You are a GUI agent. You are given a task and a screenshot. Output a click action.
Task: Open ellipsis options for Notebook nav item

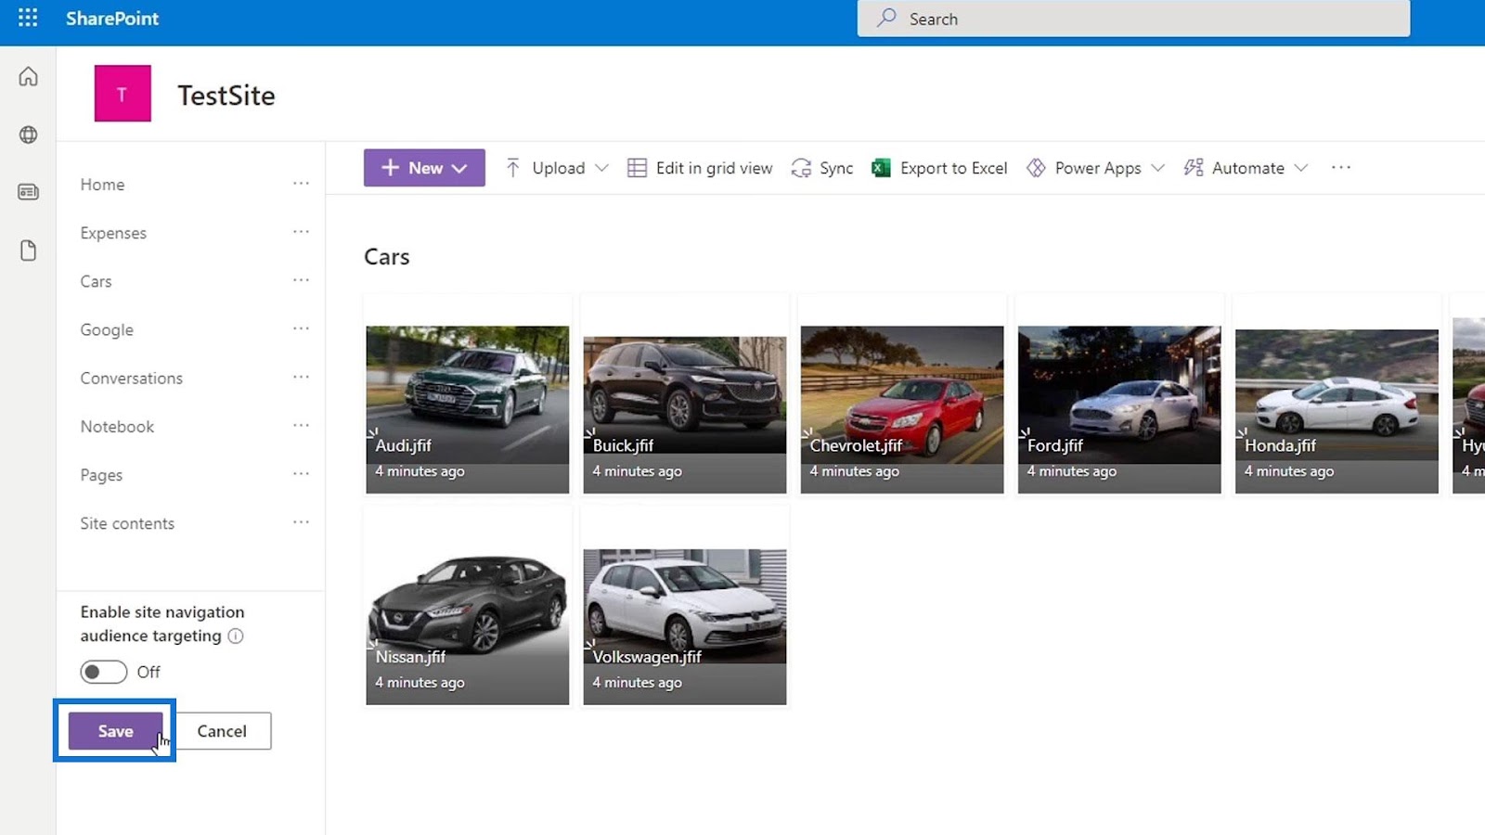click(301, 425)
